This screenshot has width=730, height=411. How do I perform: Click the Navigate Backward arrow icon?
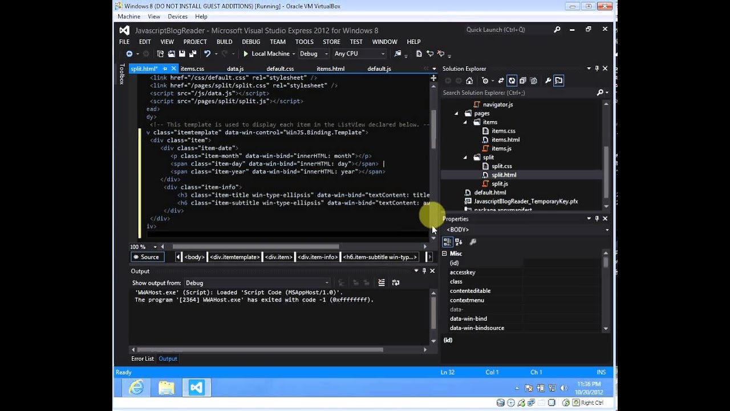[129, 54]
